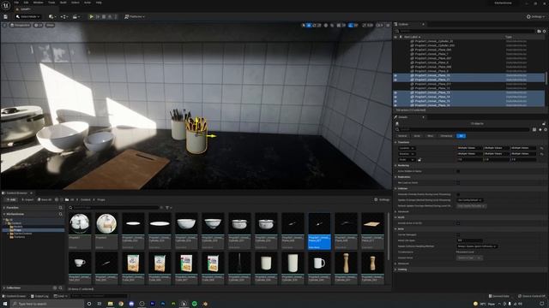This screenshot has width=549, height=308.
Task: Click the selected utensil holder in viewport
Action: click(196, 136)
